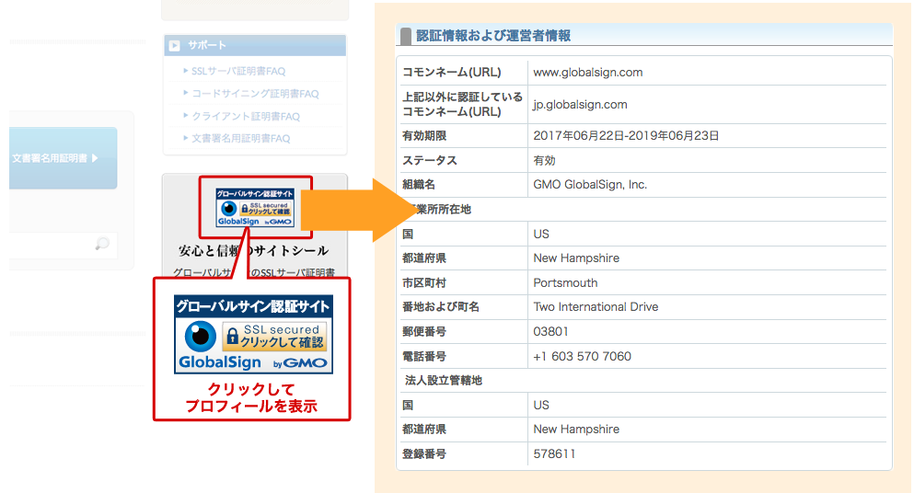Click the 組織名 label
Viewport: 914px width, 493px height.
(419, 185)
